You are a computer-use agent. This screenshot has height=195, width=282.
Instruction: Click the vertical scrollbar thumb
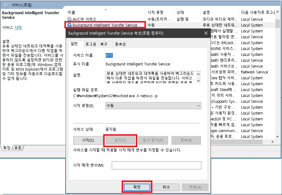277,23
